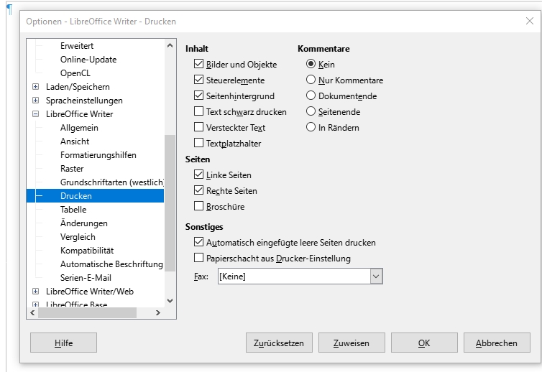The width and height of the screenshot is (542, 372).
Task: Click tree horizontal scrollbar thumb
Action: (87, 312)
